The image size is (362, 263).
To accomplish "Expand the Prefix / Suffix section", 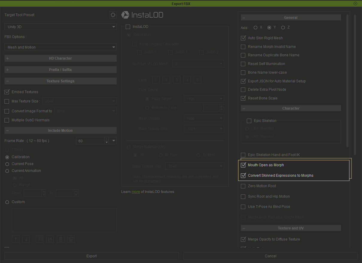I will pos(60,70).
